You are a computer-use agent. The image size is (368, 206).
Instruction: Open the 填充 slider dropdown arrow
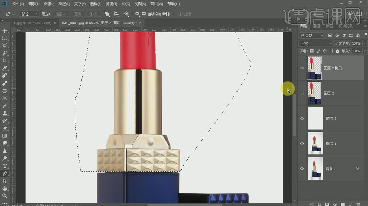(x=365, y=51)
